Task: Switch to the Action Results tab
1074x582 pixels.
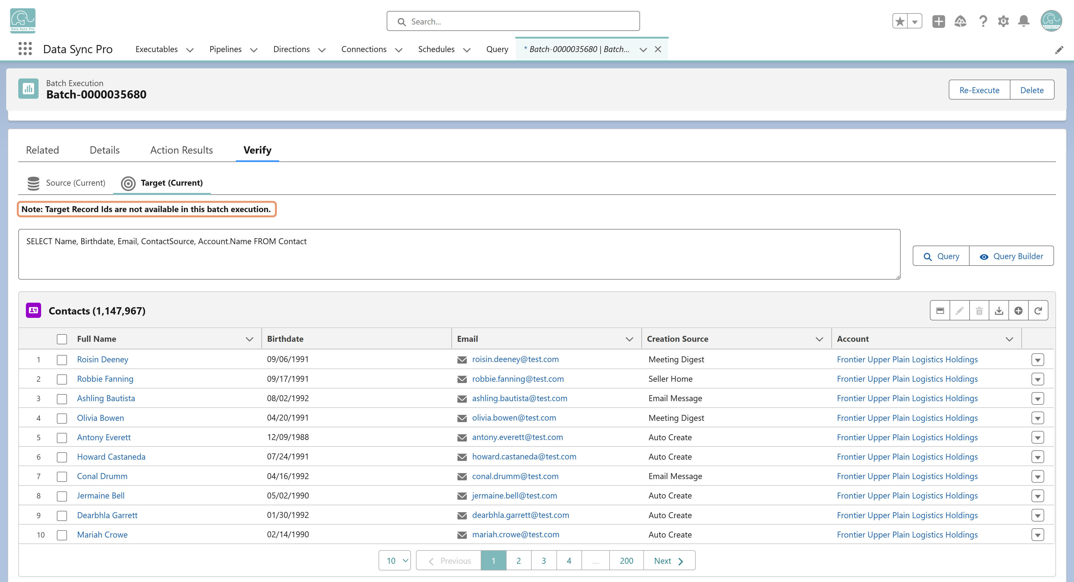Action: (181, 150)
